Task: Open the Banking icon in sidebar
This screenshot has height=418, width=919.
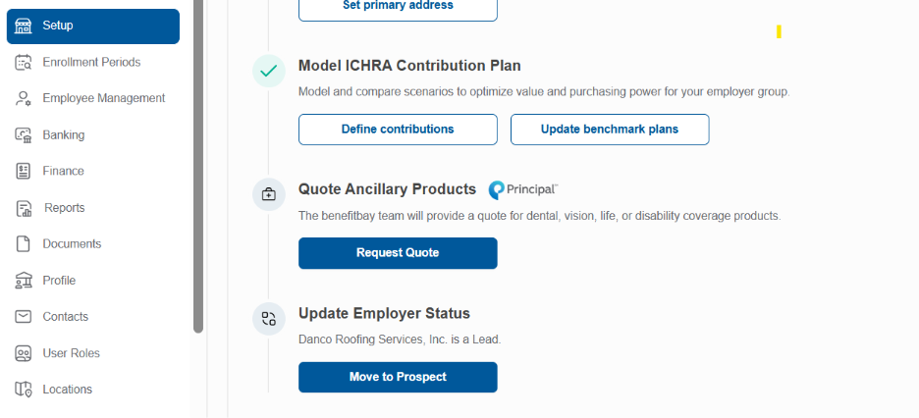Action: tap(23, 134)
